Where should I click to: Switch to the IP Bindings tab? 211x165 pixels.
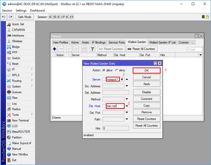coord(99,42)
